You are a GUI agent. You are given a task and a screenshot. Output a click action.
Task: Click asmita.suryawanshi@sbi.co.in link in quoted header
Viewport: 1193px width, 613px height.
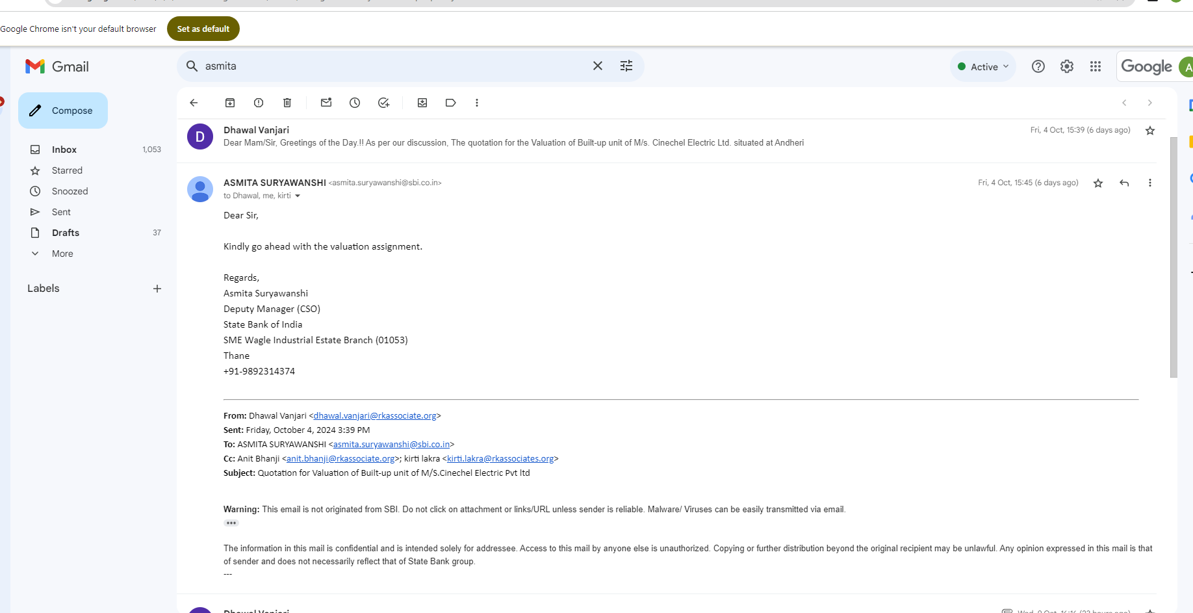(392, 444)
